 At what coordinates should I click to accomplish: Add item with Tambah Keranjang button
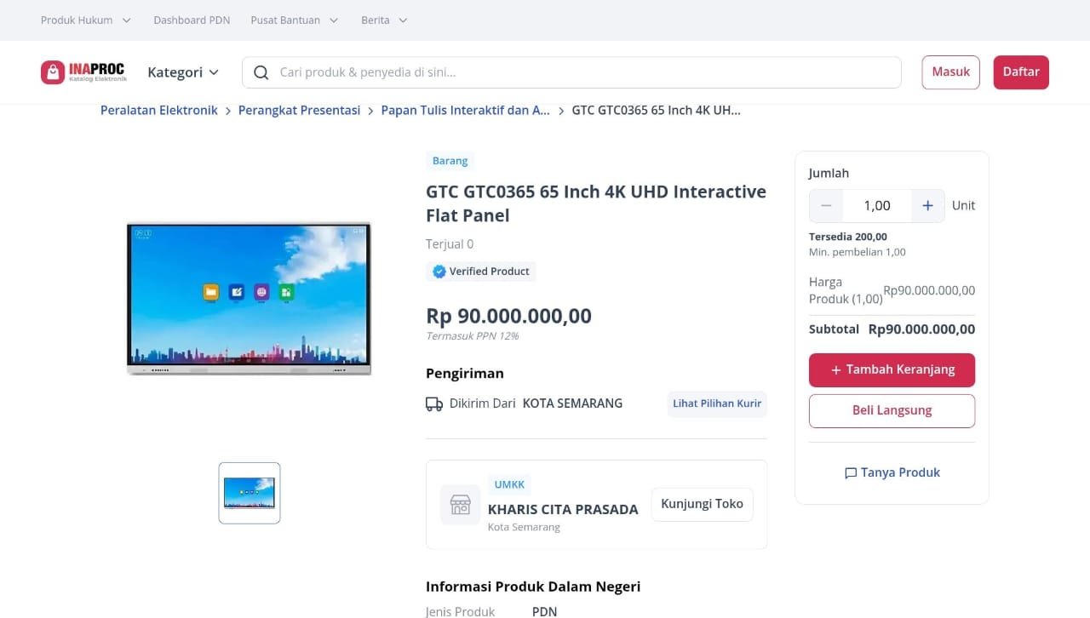[892, 370]
